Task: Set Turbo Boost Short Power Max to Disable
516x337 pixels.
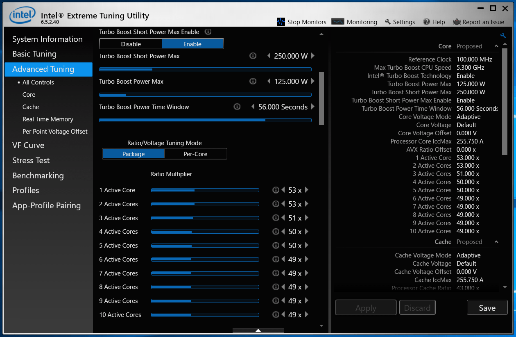Action: (131, 44)
